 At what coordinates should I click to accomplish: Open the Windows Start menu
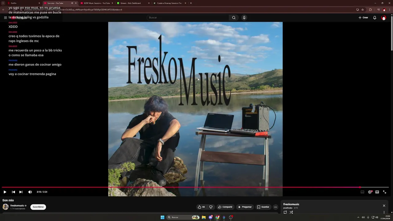(x=162, y=217)
